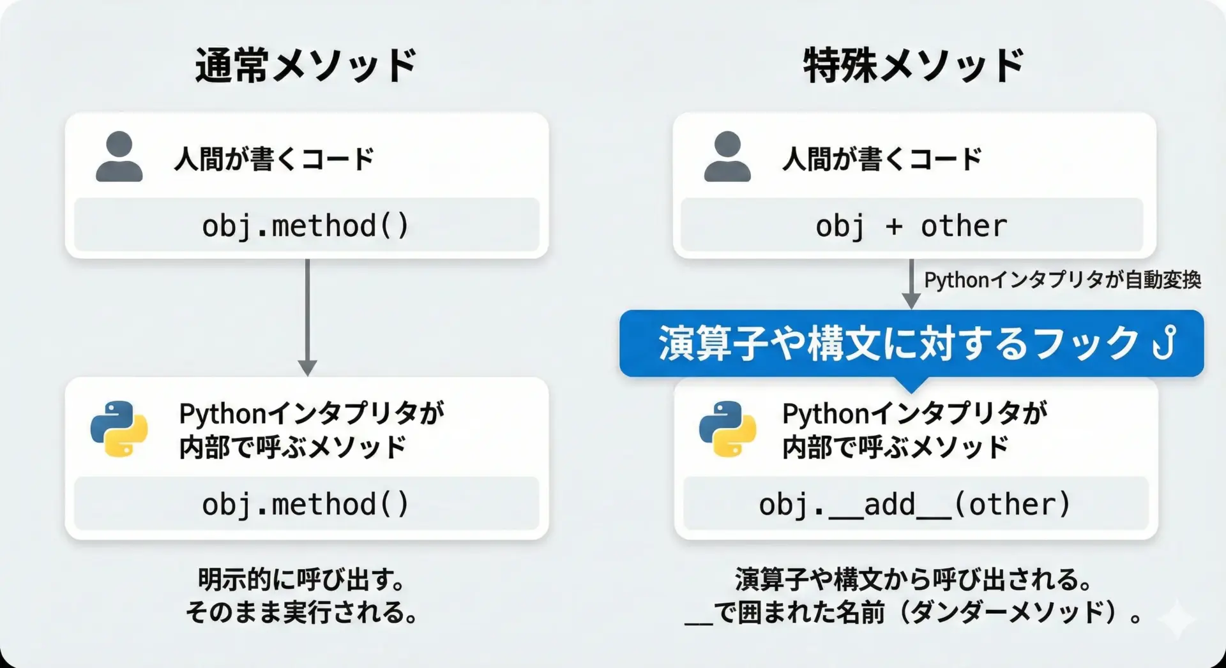The height and width of the screenshot is (668, 1226).
Task: Select the 特殊メソッド heading
Action: [914, 66]
